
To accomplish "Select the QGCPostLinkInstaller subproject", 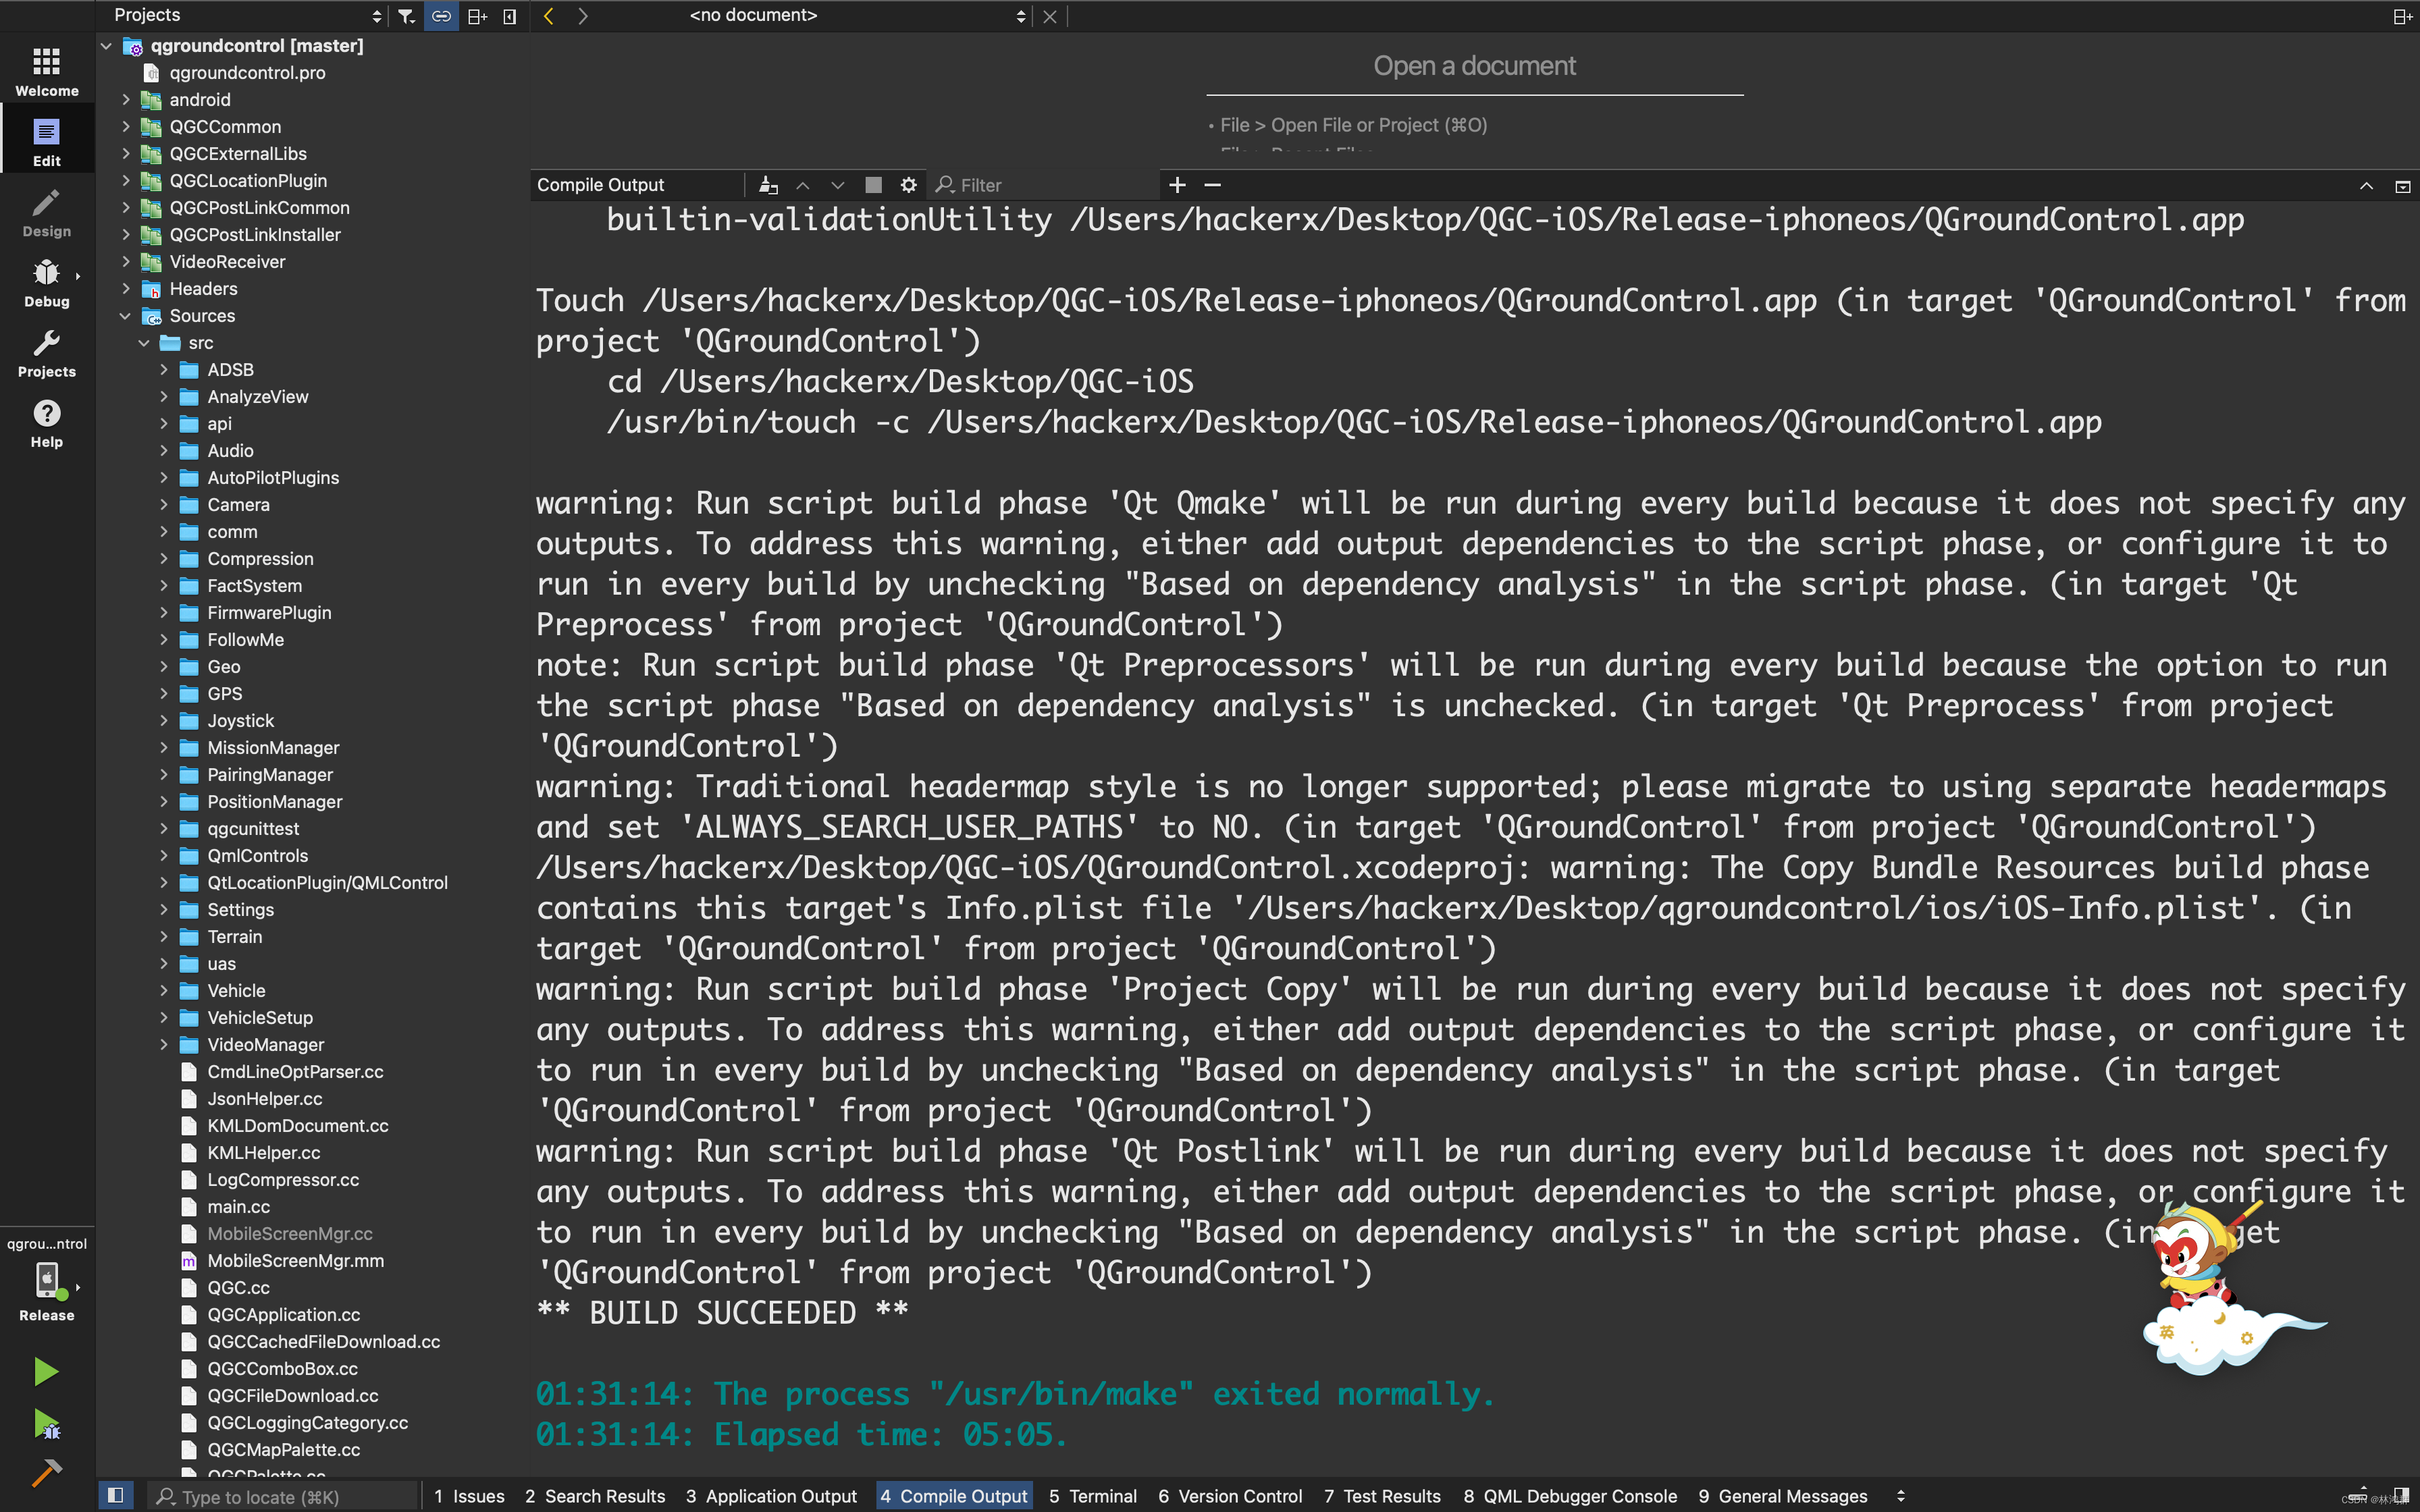I will pos(255,235).
